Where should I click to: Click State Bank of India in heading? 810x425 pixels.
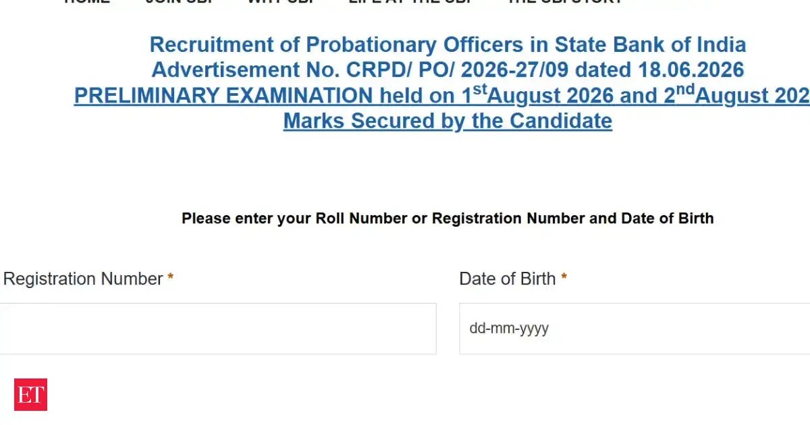651,45
